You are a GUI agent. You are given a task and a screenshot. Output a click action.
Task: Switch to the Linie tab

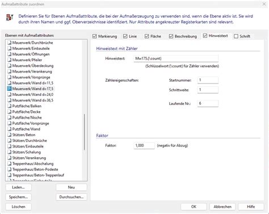(133, 36)
